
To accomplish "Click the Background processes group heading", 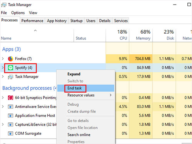I will coord(30,88).
